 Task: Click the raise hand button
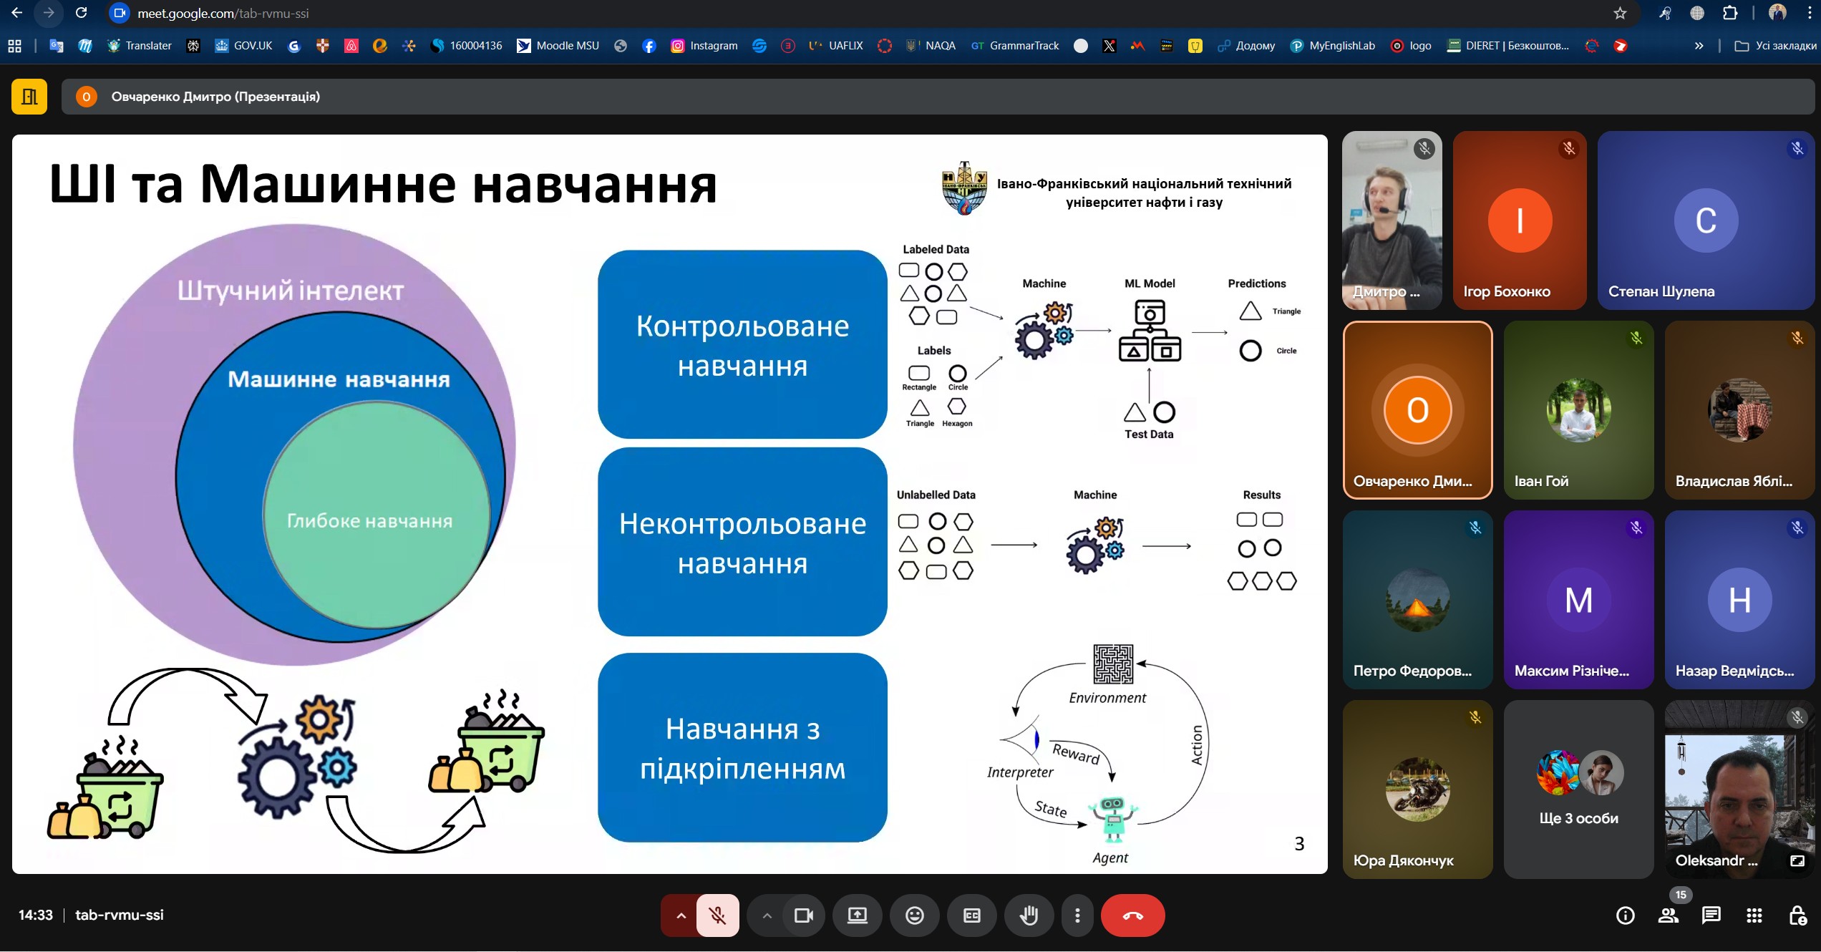point(1029,915)
